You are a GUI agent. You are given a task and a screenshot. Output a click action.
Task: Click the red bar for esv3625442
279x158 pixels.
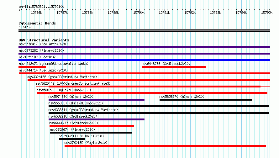pos(155,87)
